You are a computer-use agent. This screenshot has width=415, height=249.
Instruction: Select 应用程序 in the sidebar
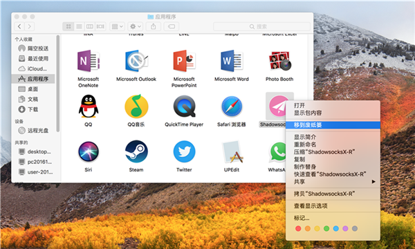tap(33, 79)
